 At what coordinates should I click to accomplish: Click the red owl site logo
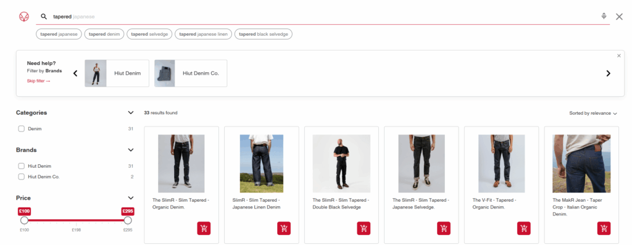click(24, 17)
